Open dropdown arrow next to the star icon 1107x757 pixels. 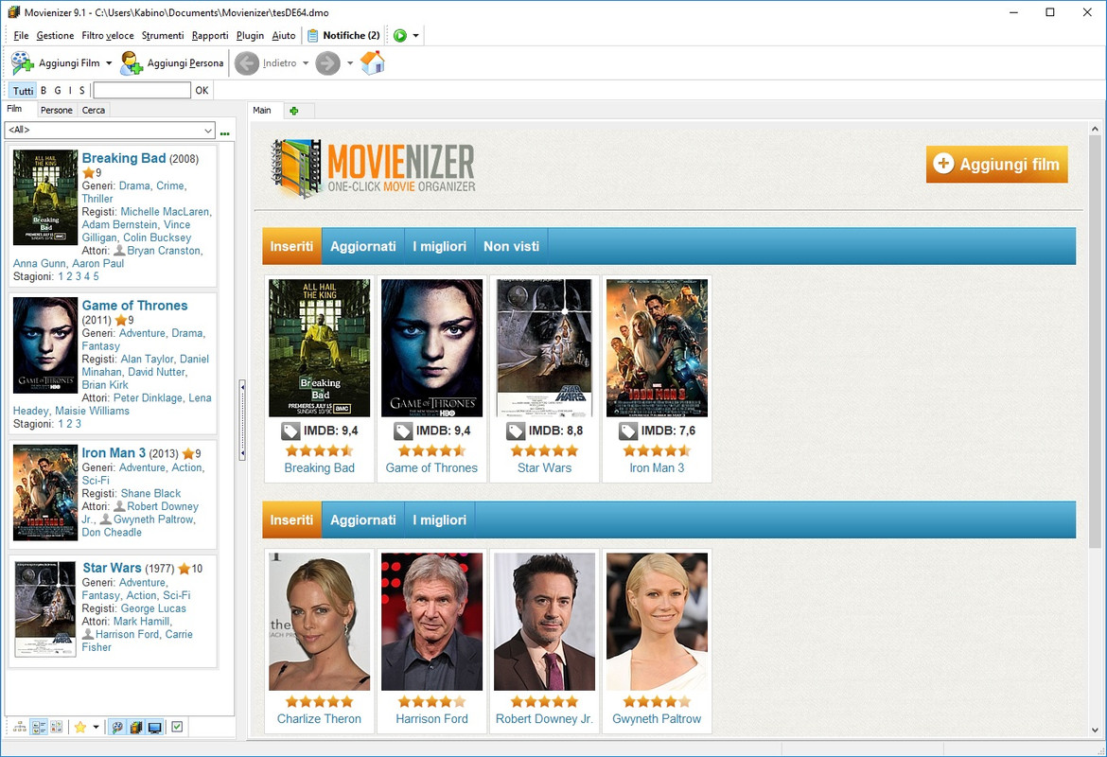(96, 727)
